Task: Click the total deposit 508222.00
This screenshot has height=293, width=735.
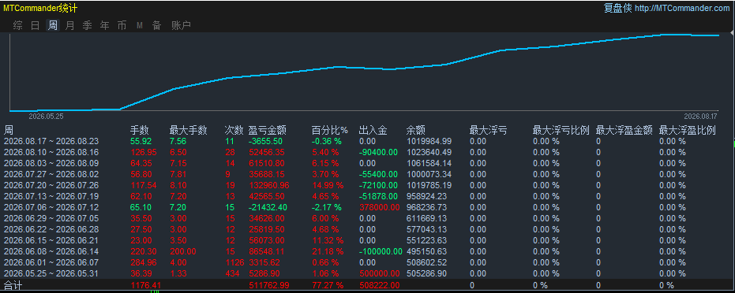Action: tap(380, 285)
